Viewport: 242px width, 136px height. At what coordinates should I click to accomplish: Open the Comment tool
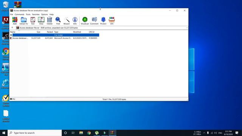94,21
